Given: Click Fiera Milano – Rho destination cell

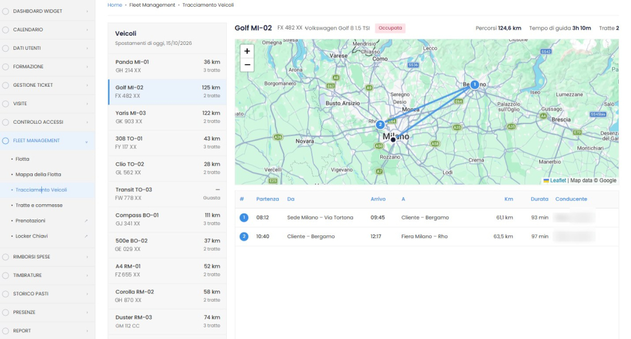Looking at the screenshot, I should [x=424, y=237].
